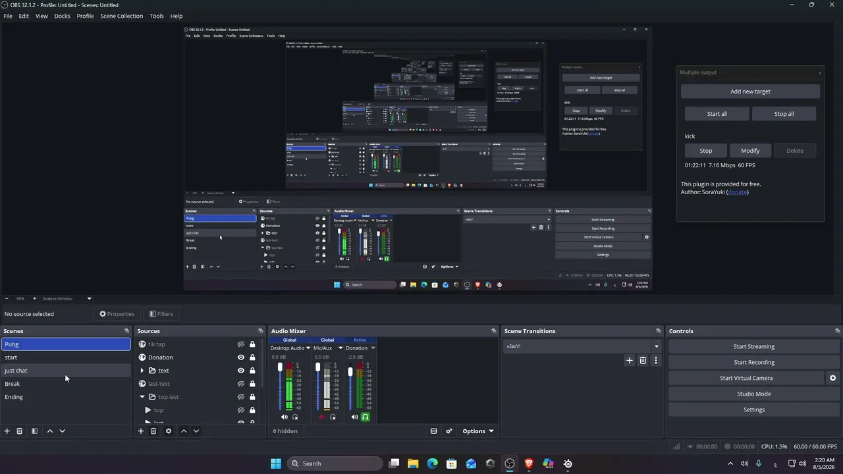Open the Donation channel menu arrow
The width and height of the screenshot is (843, 474).
(373, 348)
